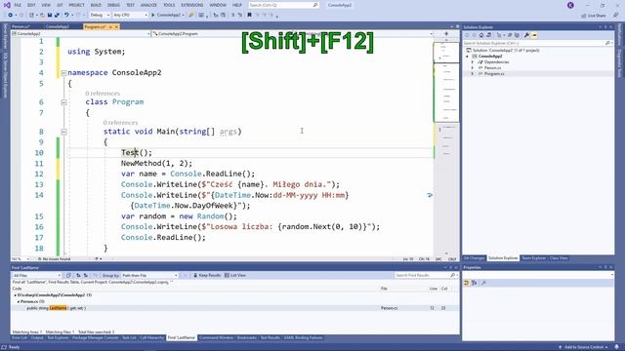Expand the Dependencies node
The height and width of the screenshot is (351, 625).
coord(473,62)
